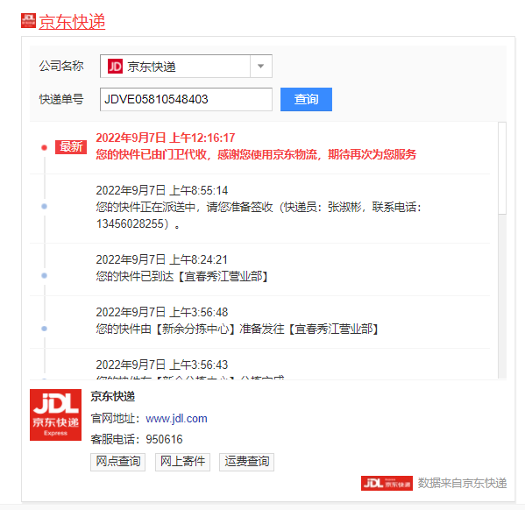The width and height of the screenshot is (525, 510).
Task: Click the red latest-status timeline dot
Action: (x=44, y=147)
